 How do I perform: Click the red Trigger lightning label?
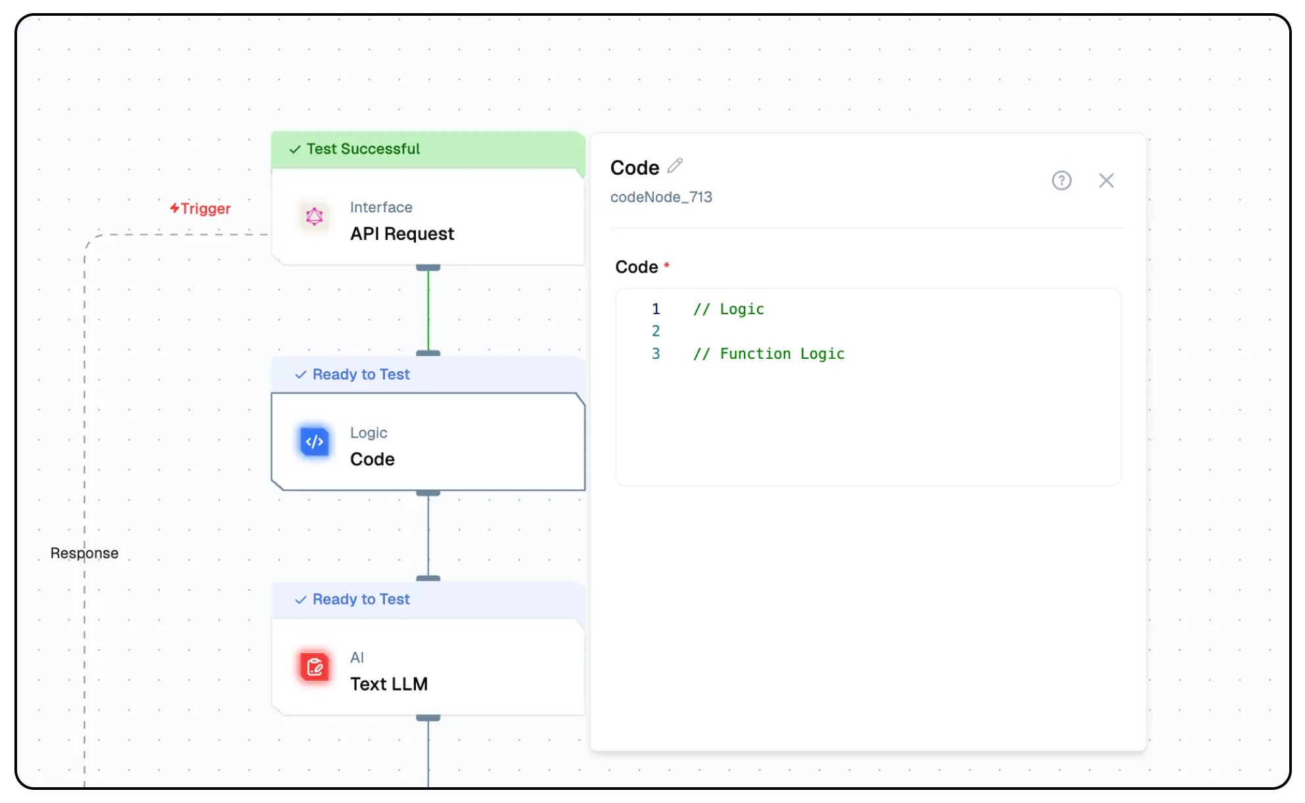point(200,209)
